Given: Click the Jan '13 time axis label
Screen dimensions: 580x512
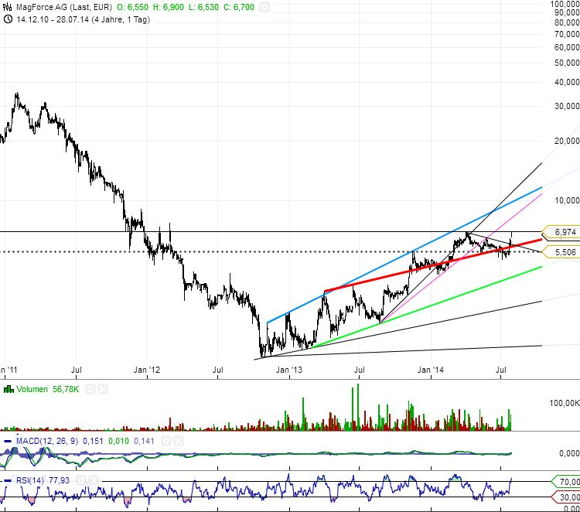Looking at the screenshot, I should pyautogui.click(x=289, y=370).
